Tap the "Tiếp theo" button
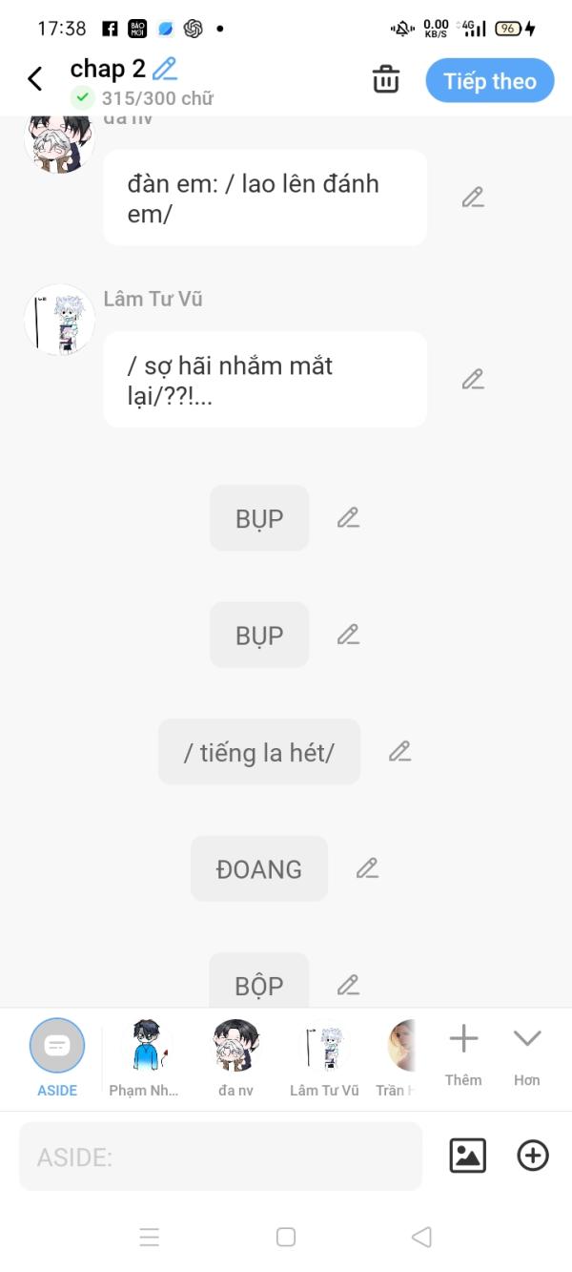 pyautogui.click(x=490, y=81)
